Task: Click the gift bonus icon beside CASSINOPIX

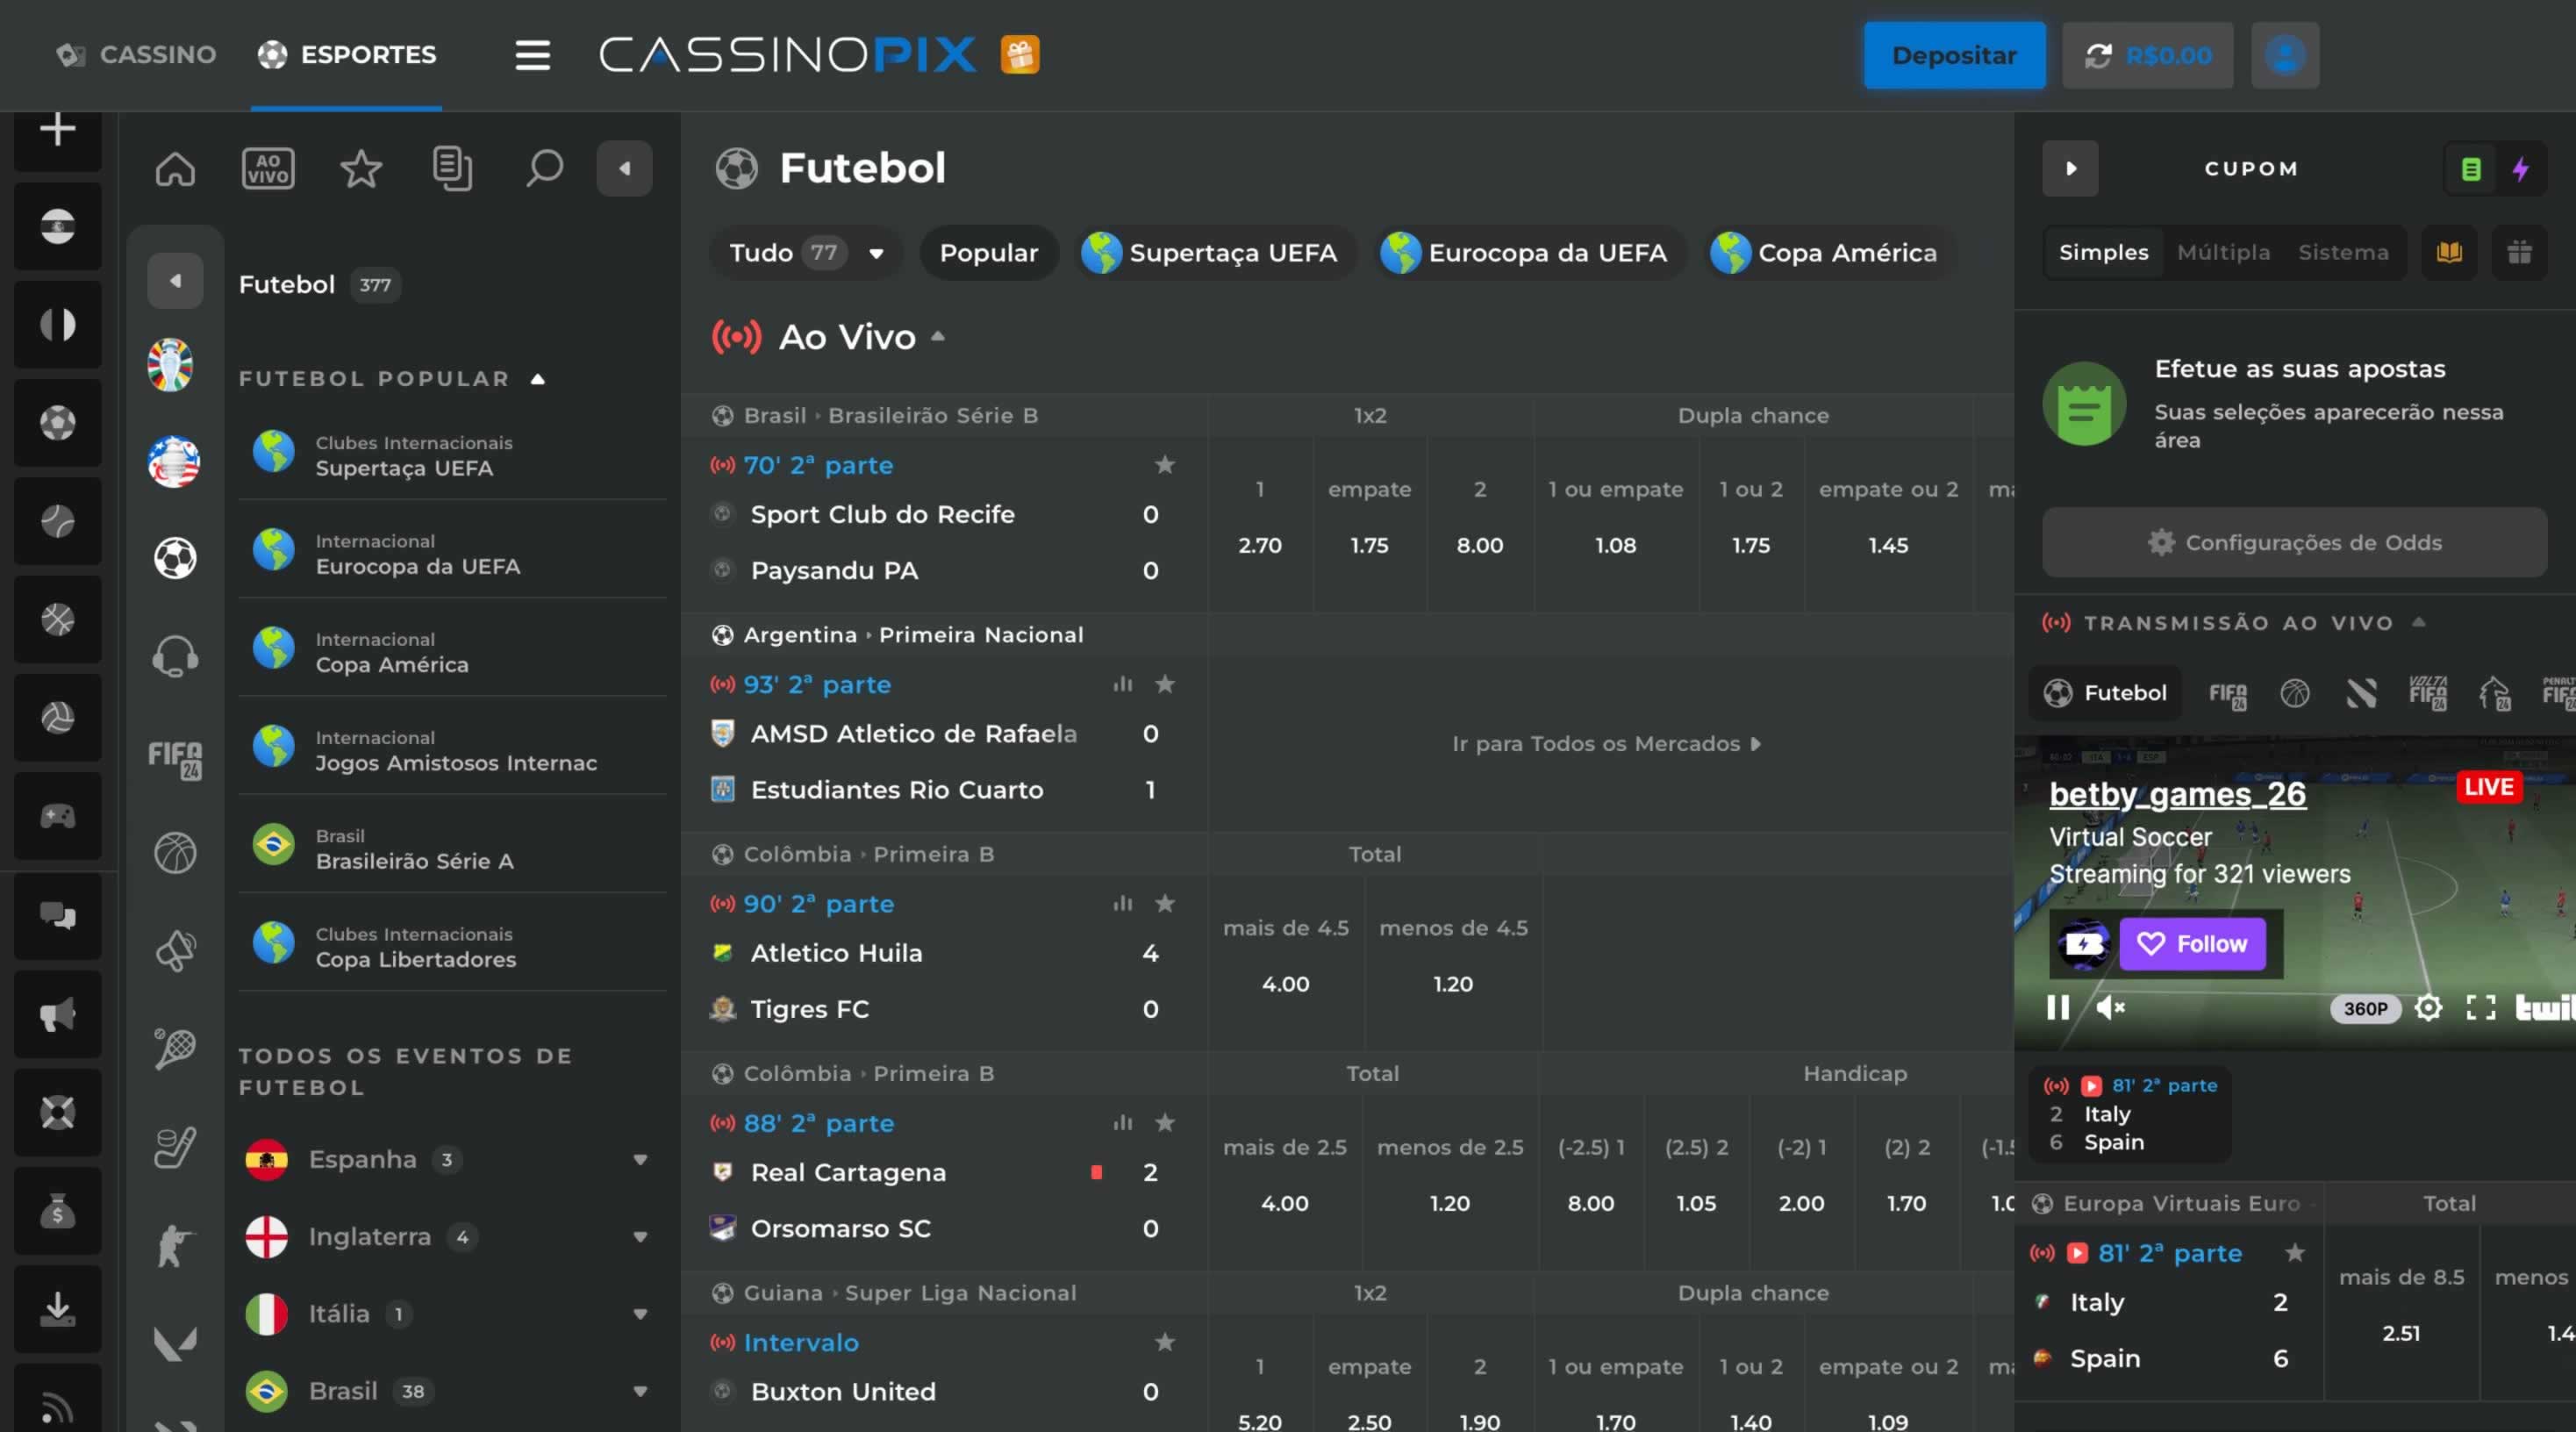Action: (x=1019, y=55)
